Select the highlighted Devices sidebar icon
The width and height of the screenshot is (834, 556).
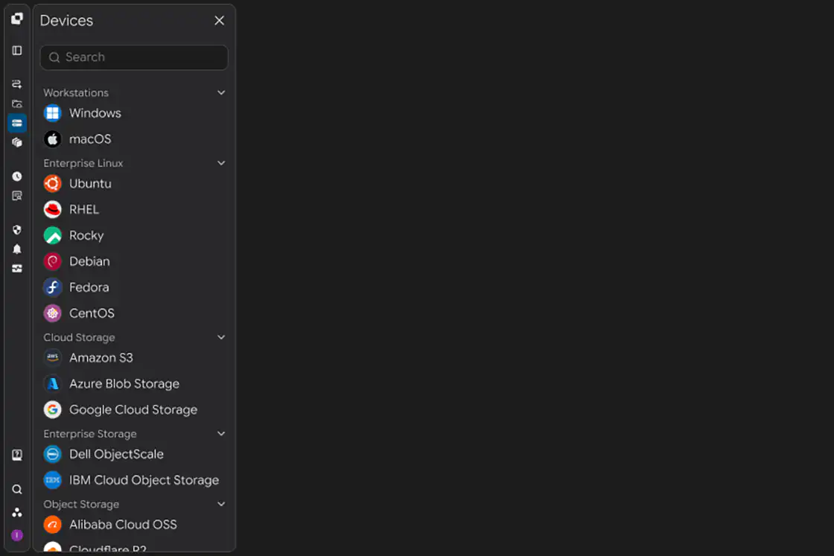tap(17, 124)
